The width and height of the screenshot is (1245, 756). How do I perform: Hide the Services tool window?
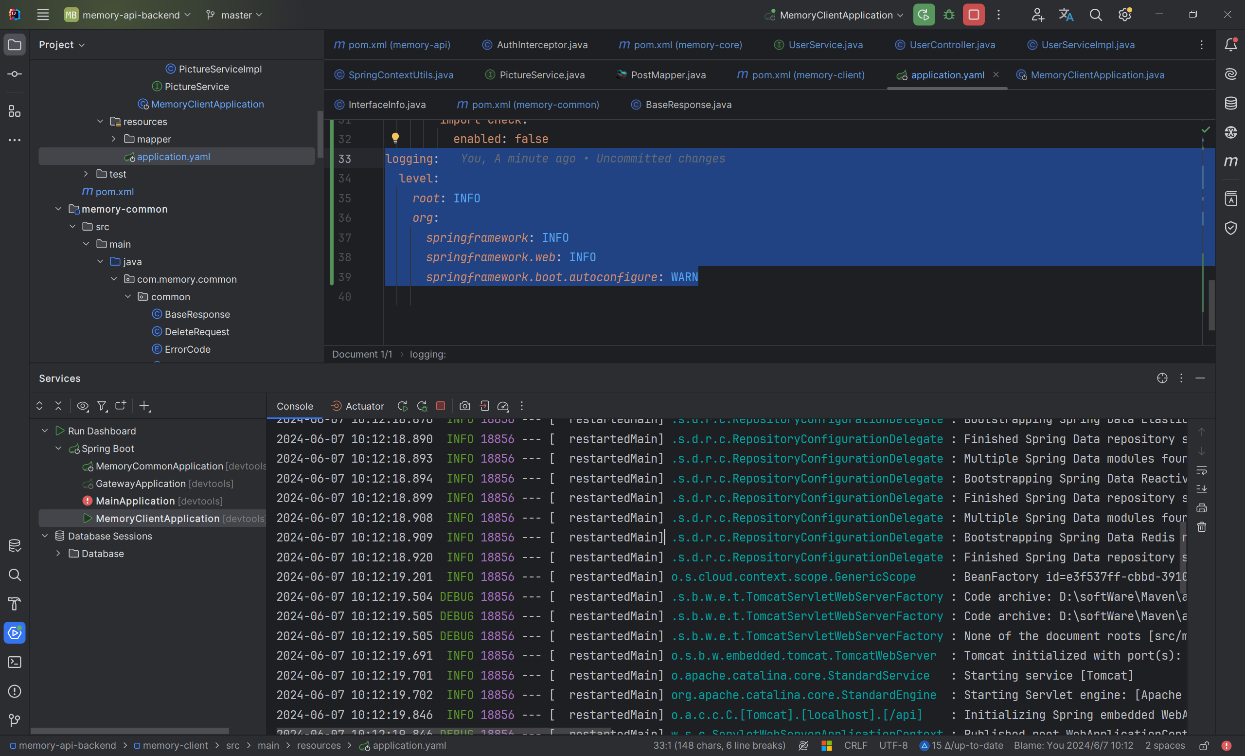click(x=1200, y=378)
